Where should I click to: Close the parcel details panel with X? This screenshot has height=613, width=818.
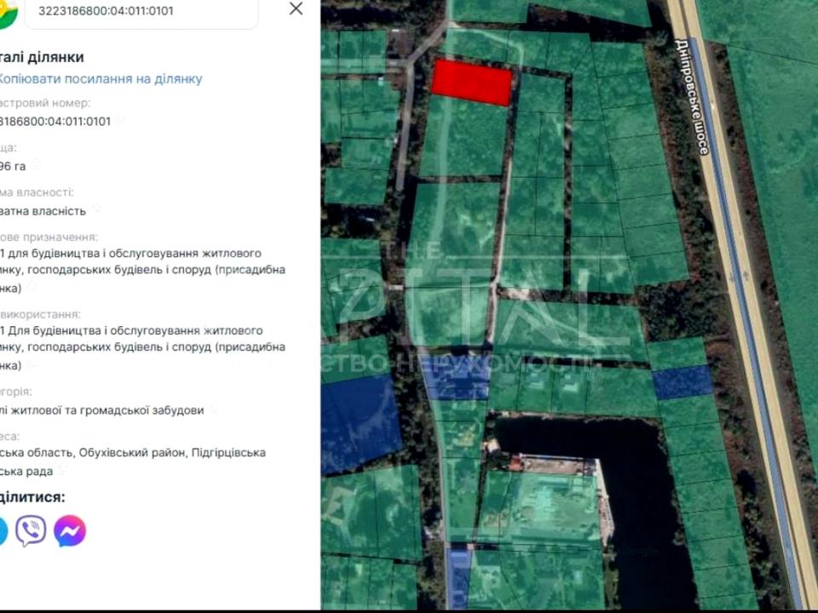tap(296, 9)
